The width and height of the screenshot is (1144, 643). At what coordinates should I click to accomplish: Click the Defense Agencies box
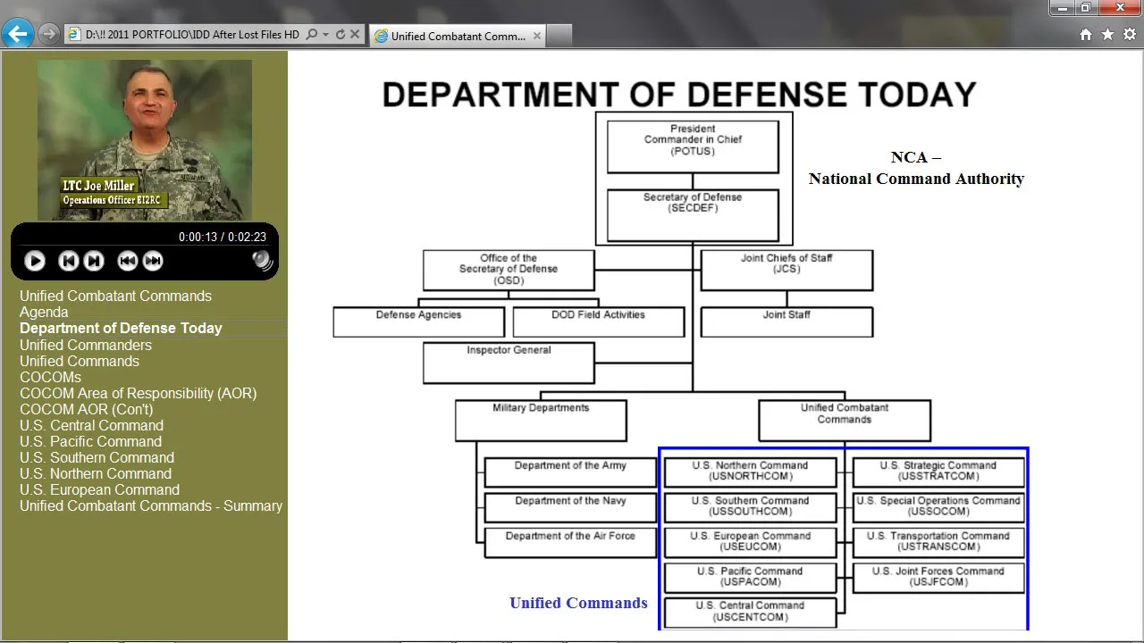(418, 322)
